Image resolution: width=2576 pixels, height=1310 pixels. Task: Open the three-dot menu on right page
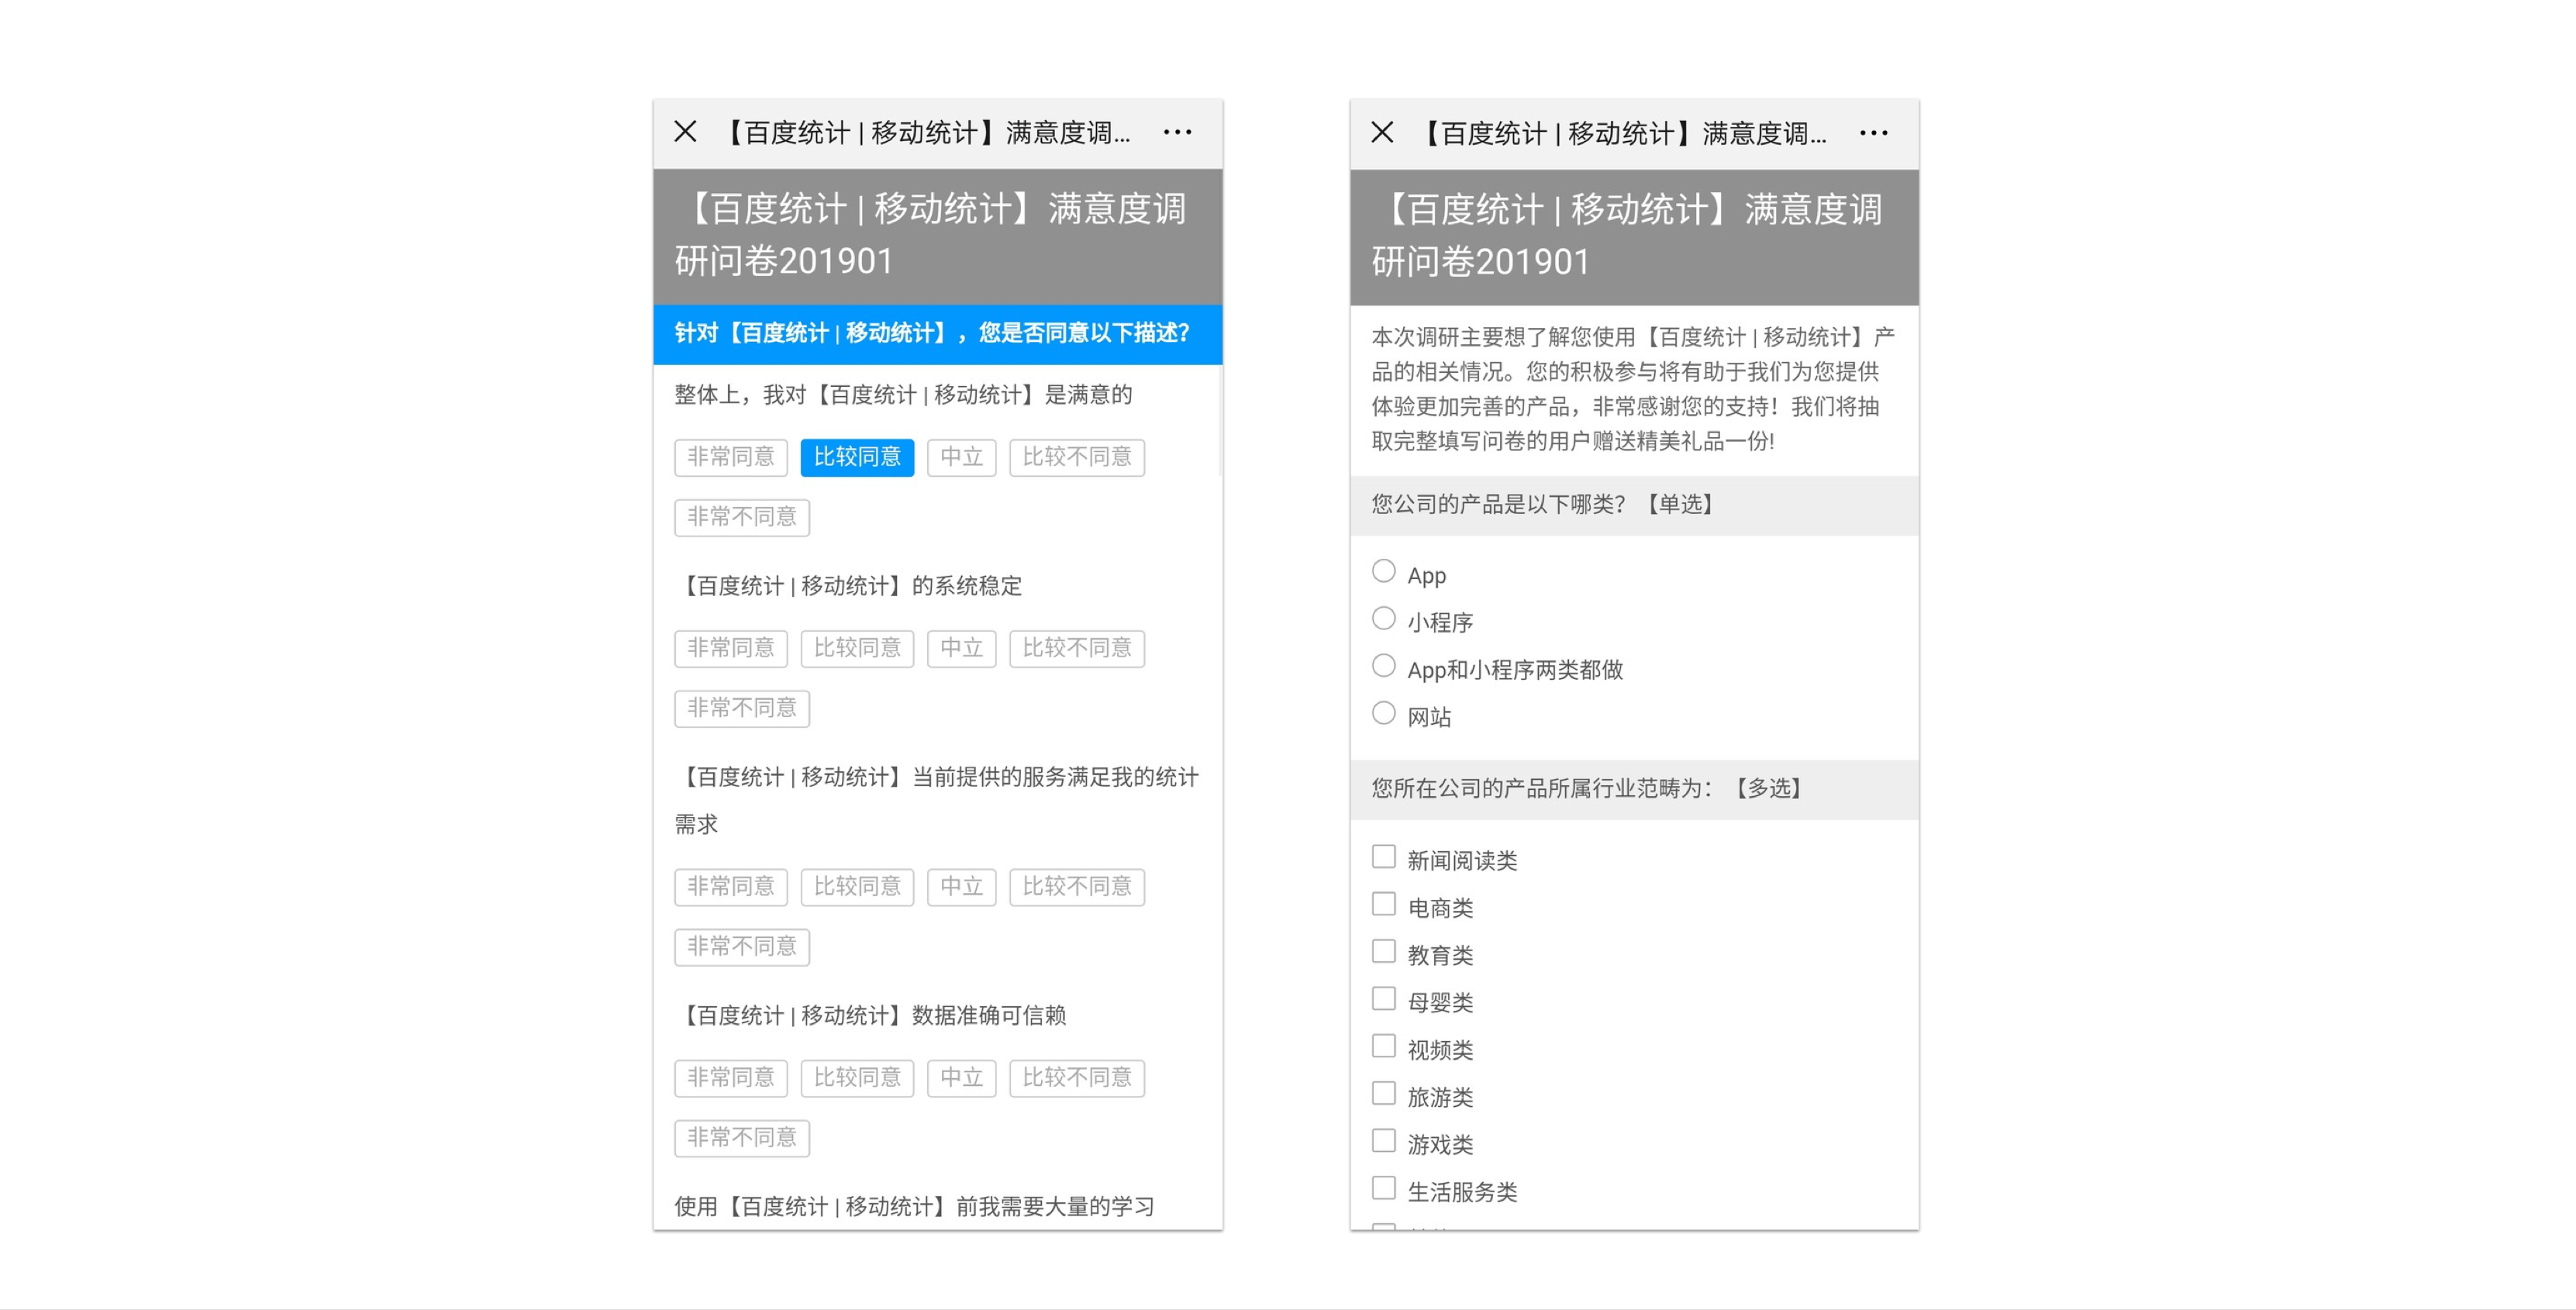pos(1873,133)
